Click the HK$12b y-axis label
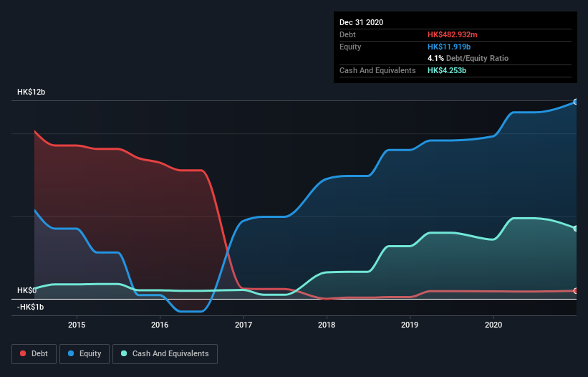 point(31,92)
